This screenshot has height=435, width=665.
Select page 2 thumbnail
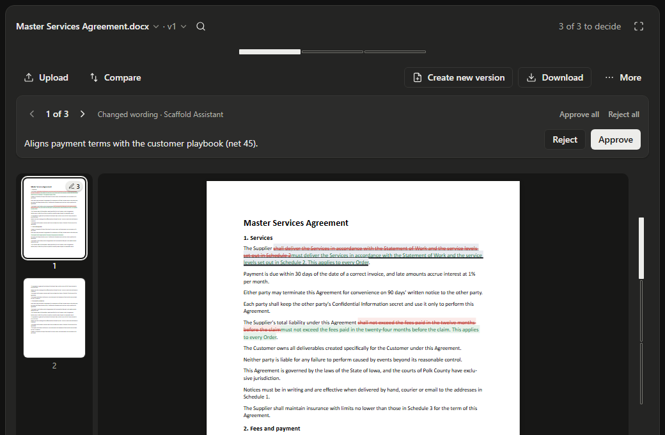tap(54, 318)
